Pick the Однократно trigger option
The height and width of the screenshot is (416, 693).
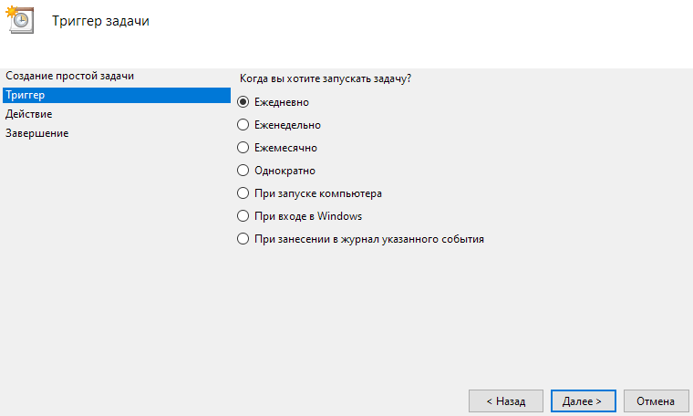[x=243, y=171]
